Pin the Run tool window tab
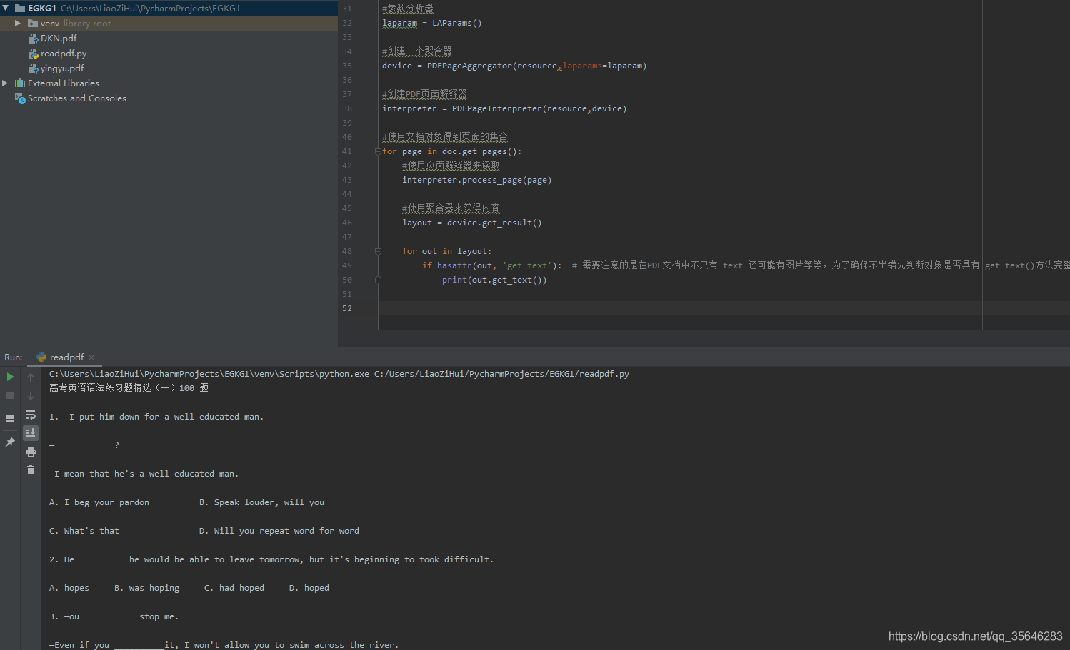This screenshot has height=650, width=1070. point(10,442)
